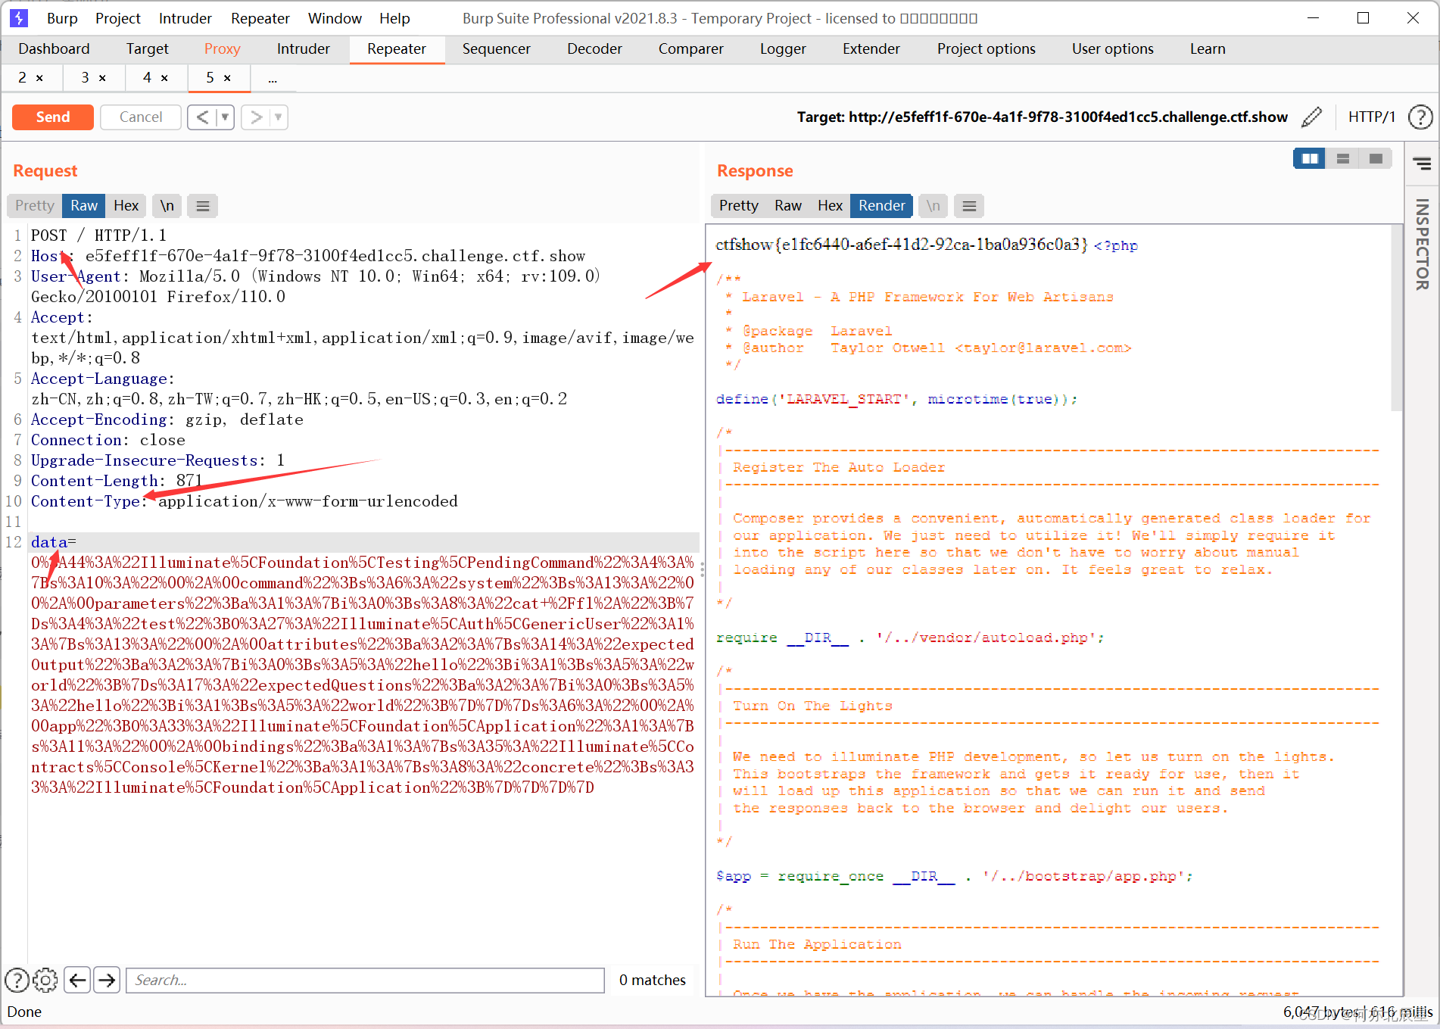Switch to Extender tab
Image resolution: width=1440 pixels, height=1029 pixels.
(x=871, y=48)
